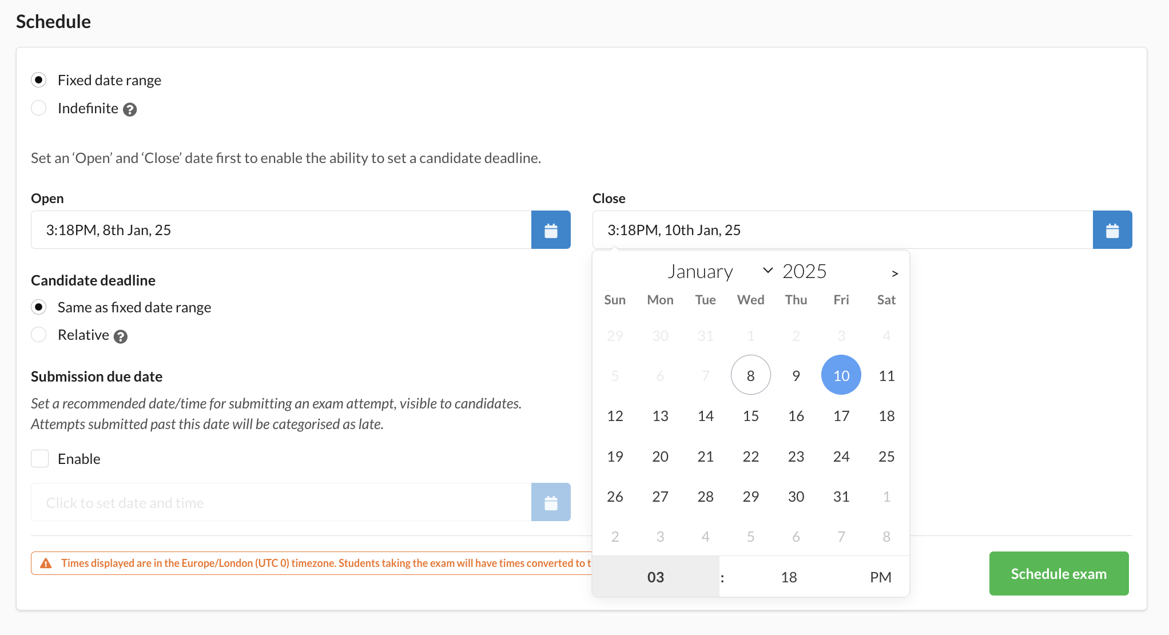The width and height of the screenshot is (1169, 635).
Task: Select the Fixed date range option
Action: pos(38,80)
